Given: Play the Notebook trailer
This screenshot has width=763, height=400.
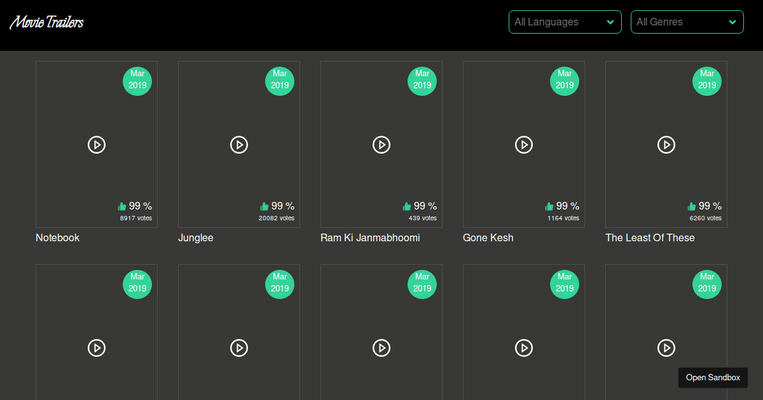Looking at the screenshot, I should pyautogui.click(x=97, y=145).
